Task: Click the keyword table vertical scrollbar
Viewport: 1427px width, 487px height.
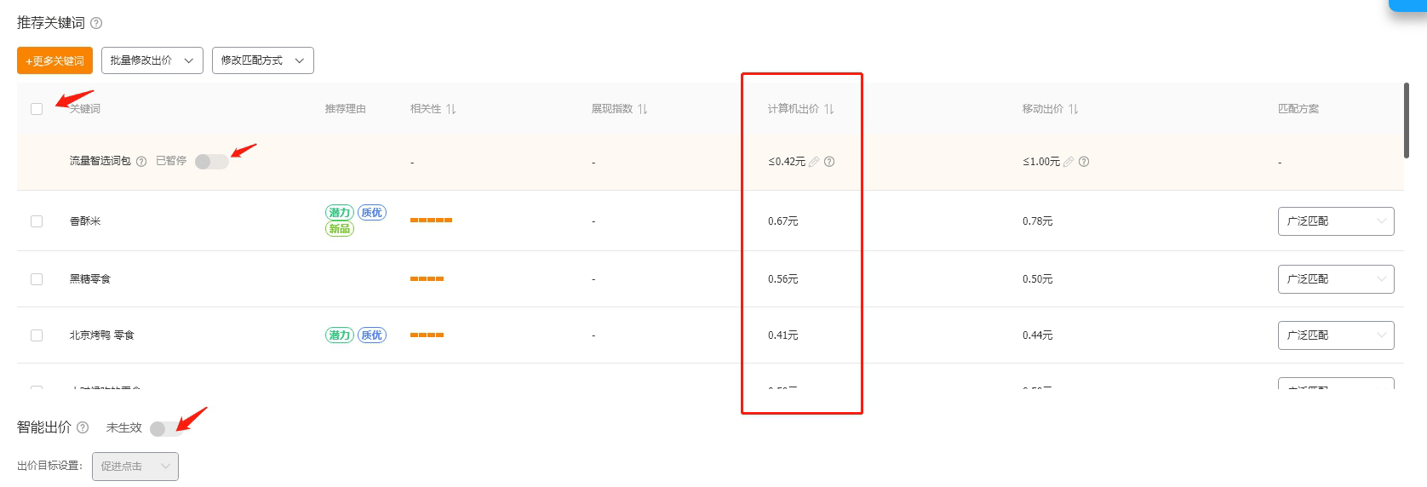Action: click(1406, 120)
